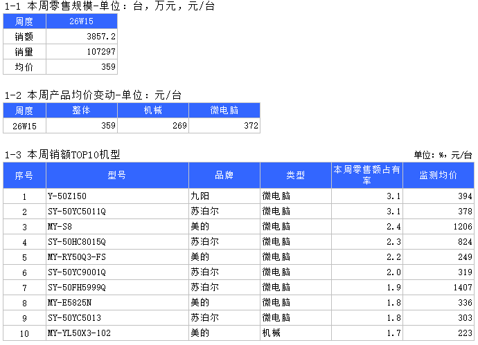The image size is (478, 345).
Task: Click the 26W15 row cell in table 1-2
Action: (24, 125)
